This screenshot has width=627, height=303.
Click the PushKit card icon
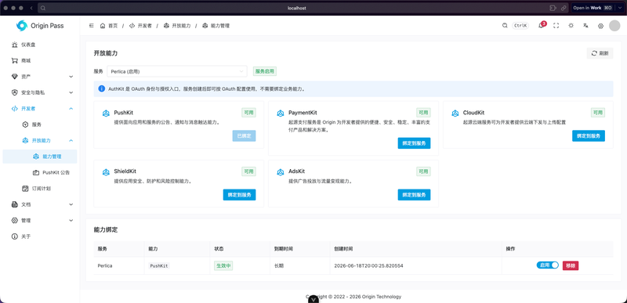106,114
